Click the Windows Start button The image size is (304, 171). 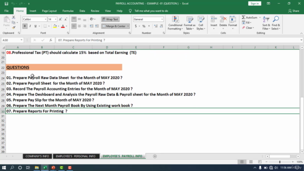[4, 168]
